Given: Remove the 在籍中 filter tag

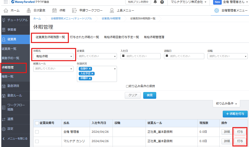Looking at the screenshot, I should 90,69.
